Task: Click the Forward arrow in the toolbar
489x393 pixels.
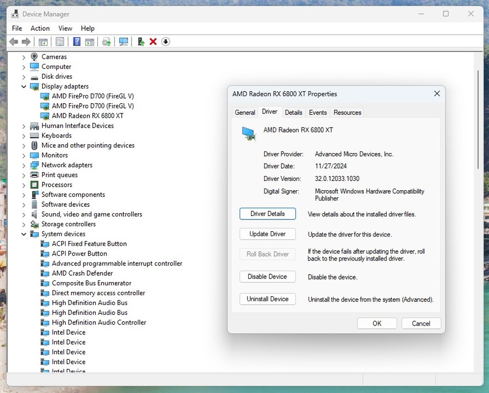Action: [26, 42]
